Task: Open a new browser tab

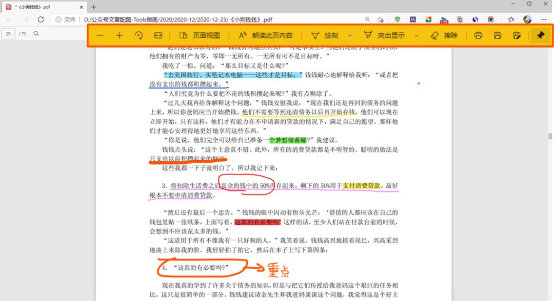Action: (x=94, y=7)
